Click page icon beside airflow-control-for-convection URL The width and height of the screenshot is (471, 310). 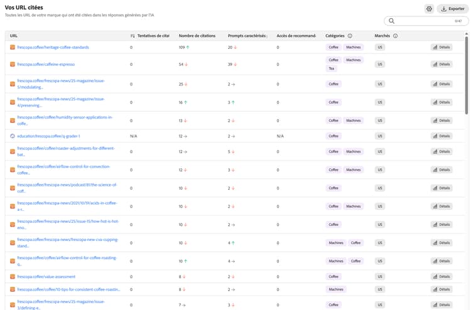click(x=13, y=170)
